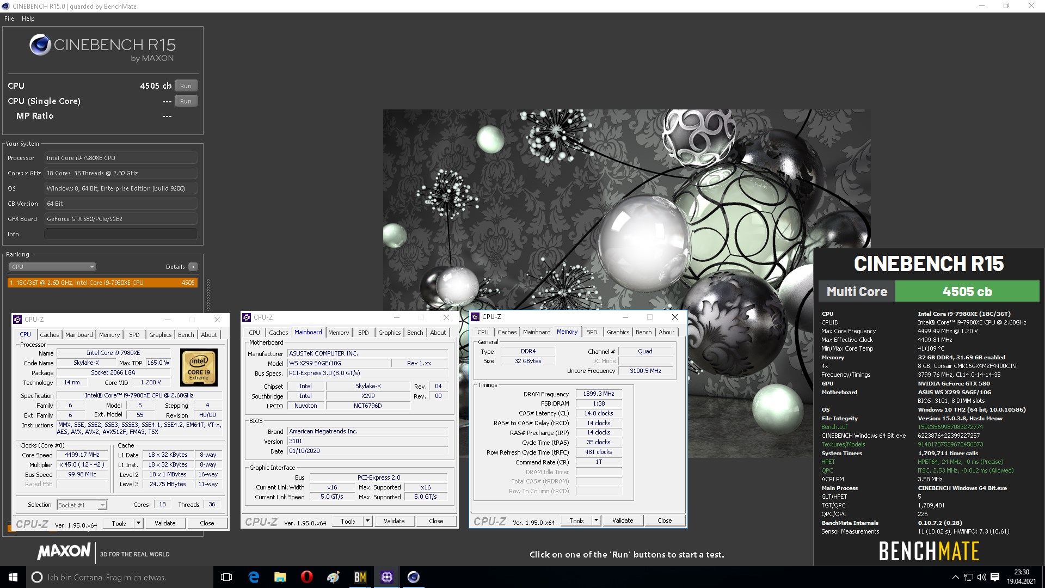The width and height of the screenshot is (1045, 588).
Task: Open CPU tab in middle CPU-Z window
Action: [254, 333]
